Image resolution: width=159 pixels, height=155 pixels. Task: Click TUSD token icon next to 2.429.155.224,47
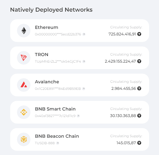139,61
